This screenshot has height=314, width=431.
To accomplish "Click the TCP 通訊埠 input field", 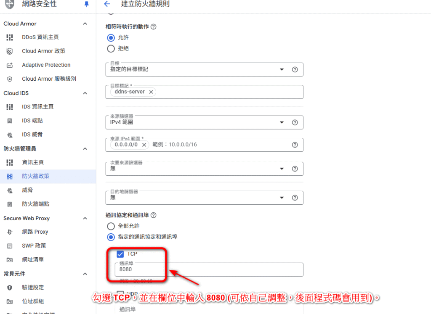I will [x=208, y=269].
